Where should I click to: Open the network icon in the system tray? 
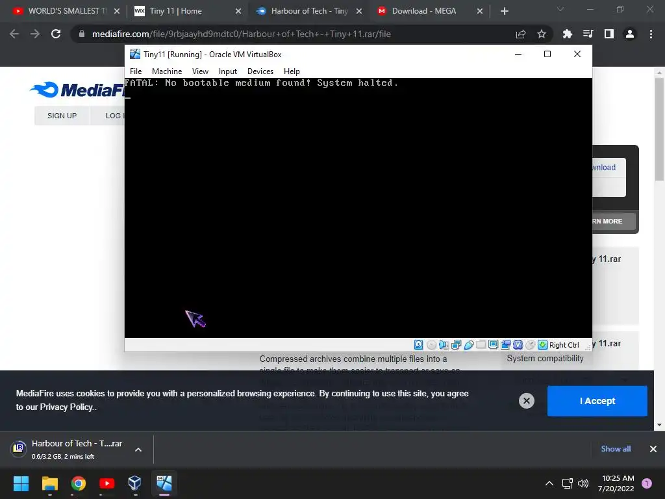(567, 483)
